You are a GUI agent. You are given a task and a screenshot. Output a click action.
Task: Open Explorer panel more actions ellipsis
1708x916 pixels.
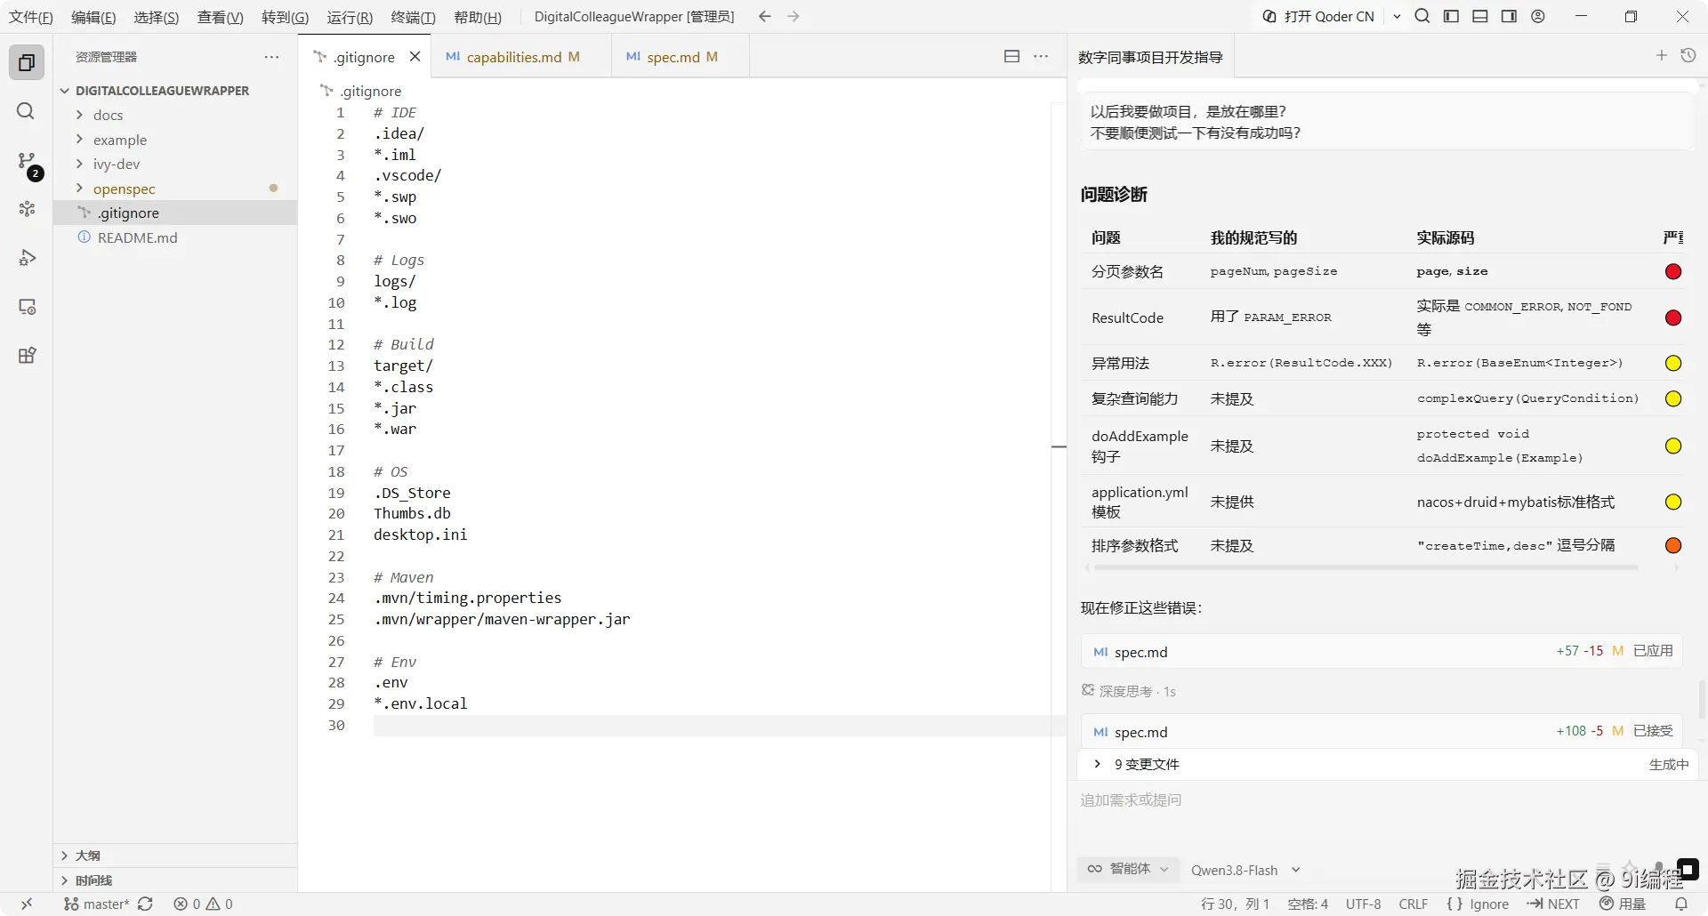coord(271,57)
